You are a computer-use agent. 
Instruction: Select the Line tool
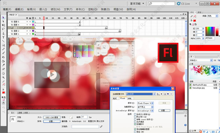3,41
